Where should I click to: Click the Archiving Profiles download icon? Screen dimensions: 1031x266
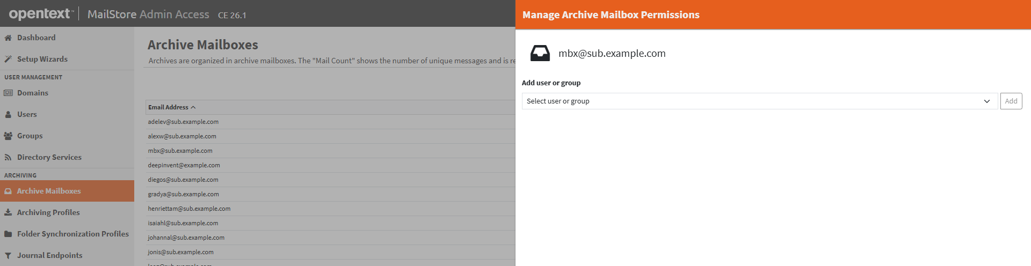click(8, 212)
